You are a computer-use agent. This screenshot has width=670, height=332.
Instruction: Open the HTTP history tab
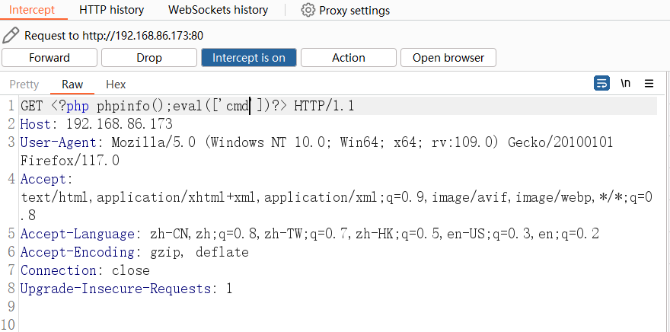[x=111, y=10]
